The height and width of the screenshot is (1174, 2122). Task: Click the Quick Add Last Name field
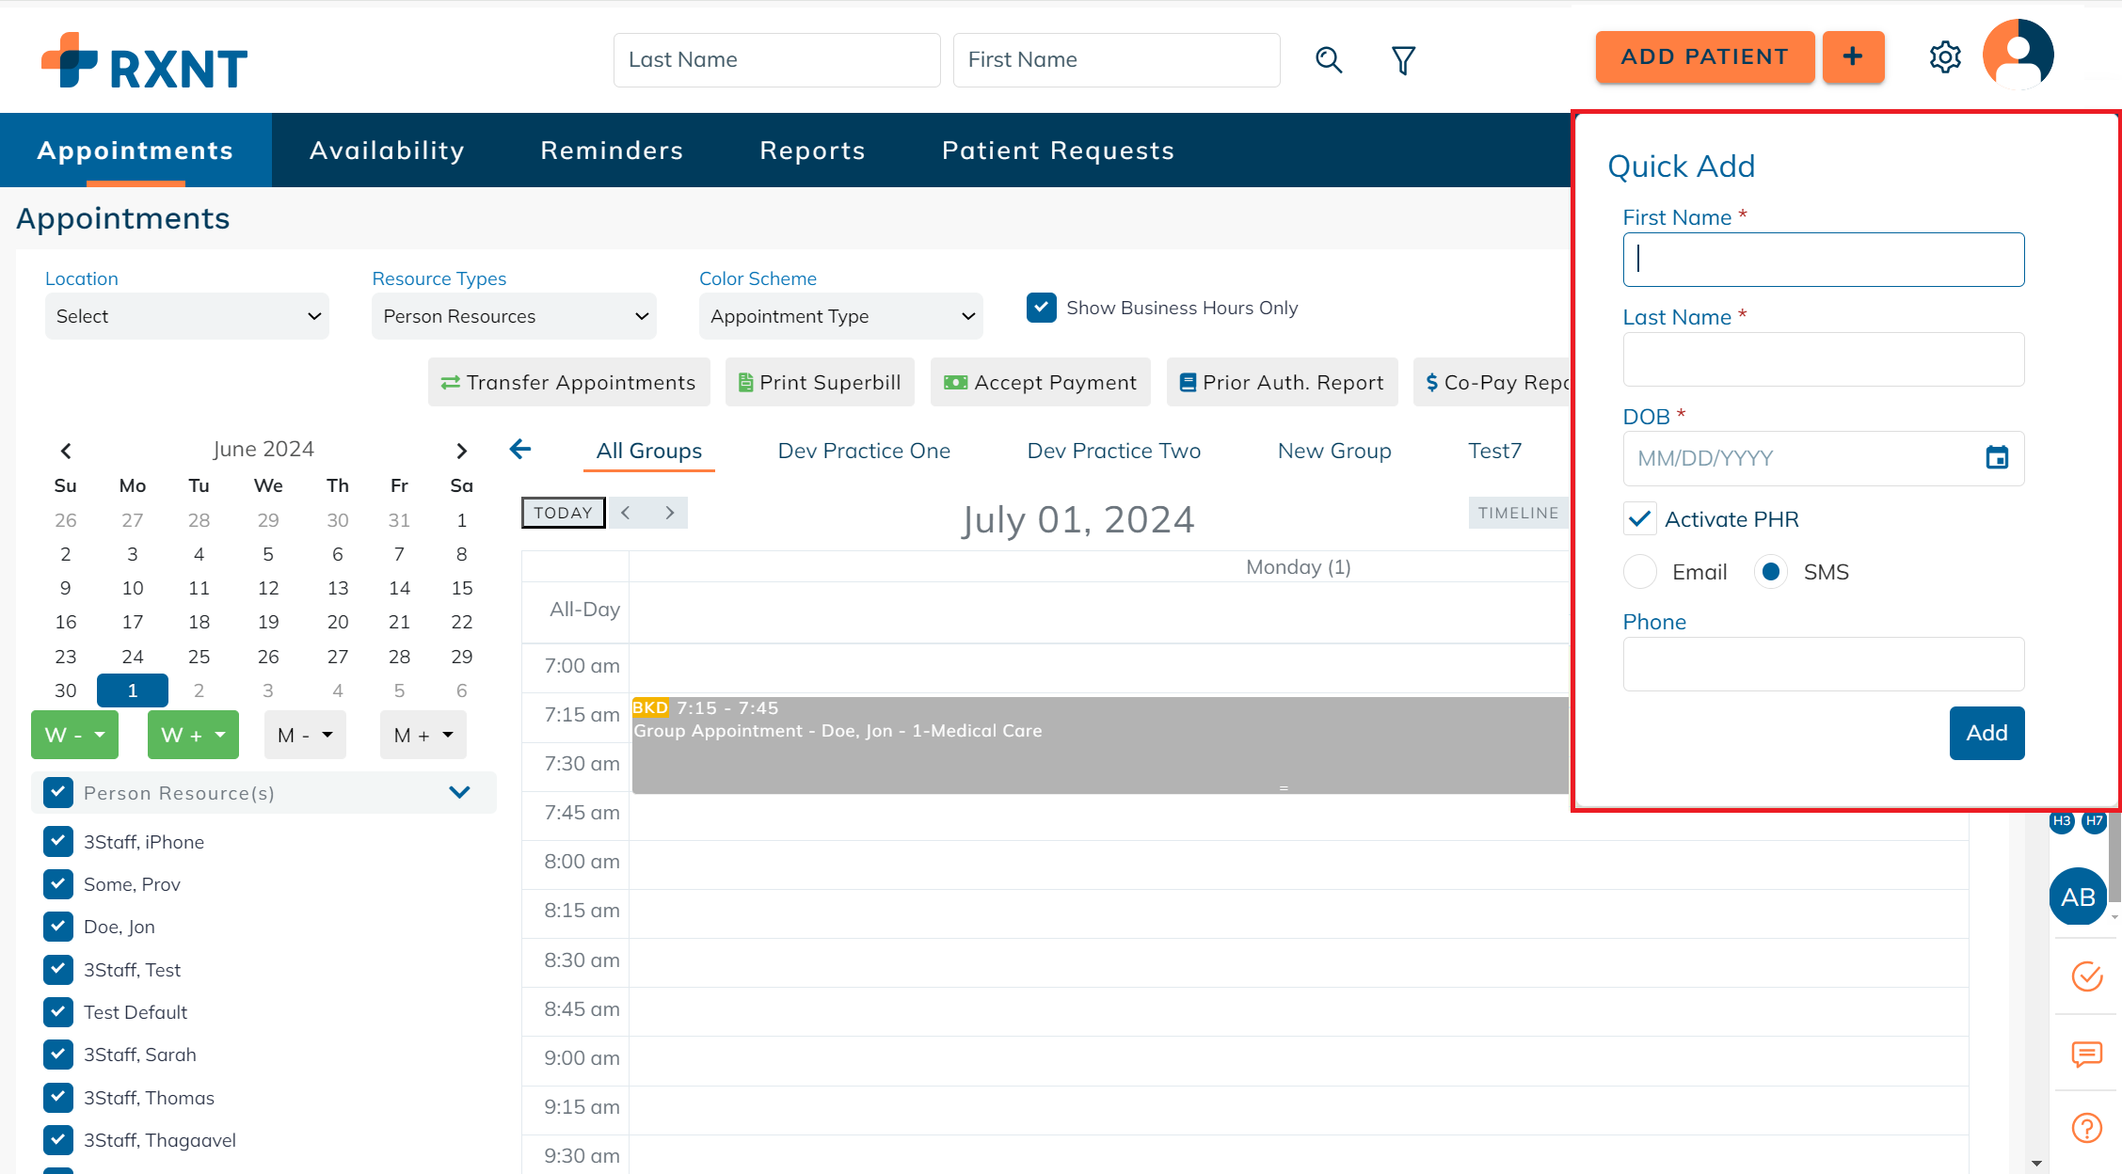[1823, 359]
